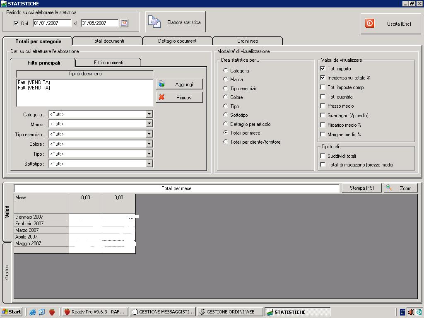
Task: Click the Stampa (F9) button
Action: tap(361, 188)
